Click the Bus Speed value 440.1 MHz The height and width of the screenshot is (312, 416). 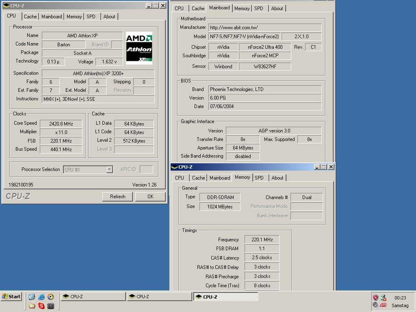click(x=61, y=149)
